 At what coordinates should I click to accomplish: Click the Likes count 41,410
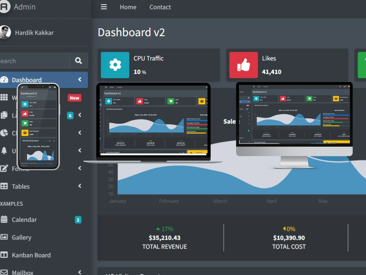272,72
